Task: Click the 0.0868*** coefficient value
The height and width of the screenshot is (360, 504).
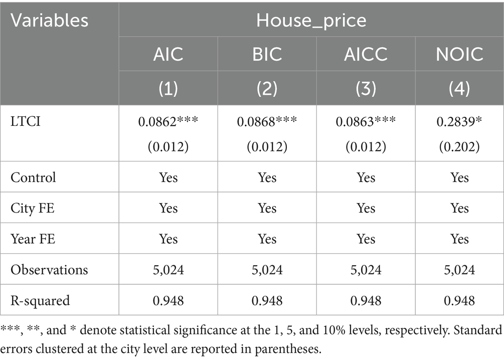Action: [267, 121]
